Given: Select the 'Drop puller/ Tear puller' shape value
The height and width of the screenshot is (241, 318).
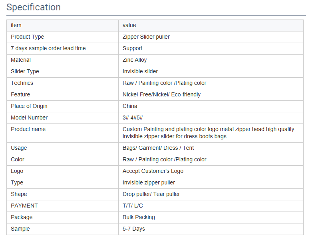Looking at the screenshot, I should pyautogui.click(x=151, y=194).
